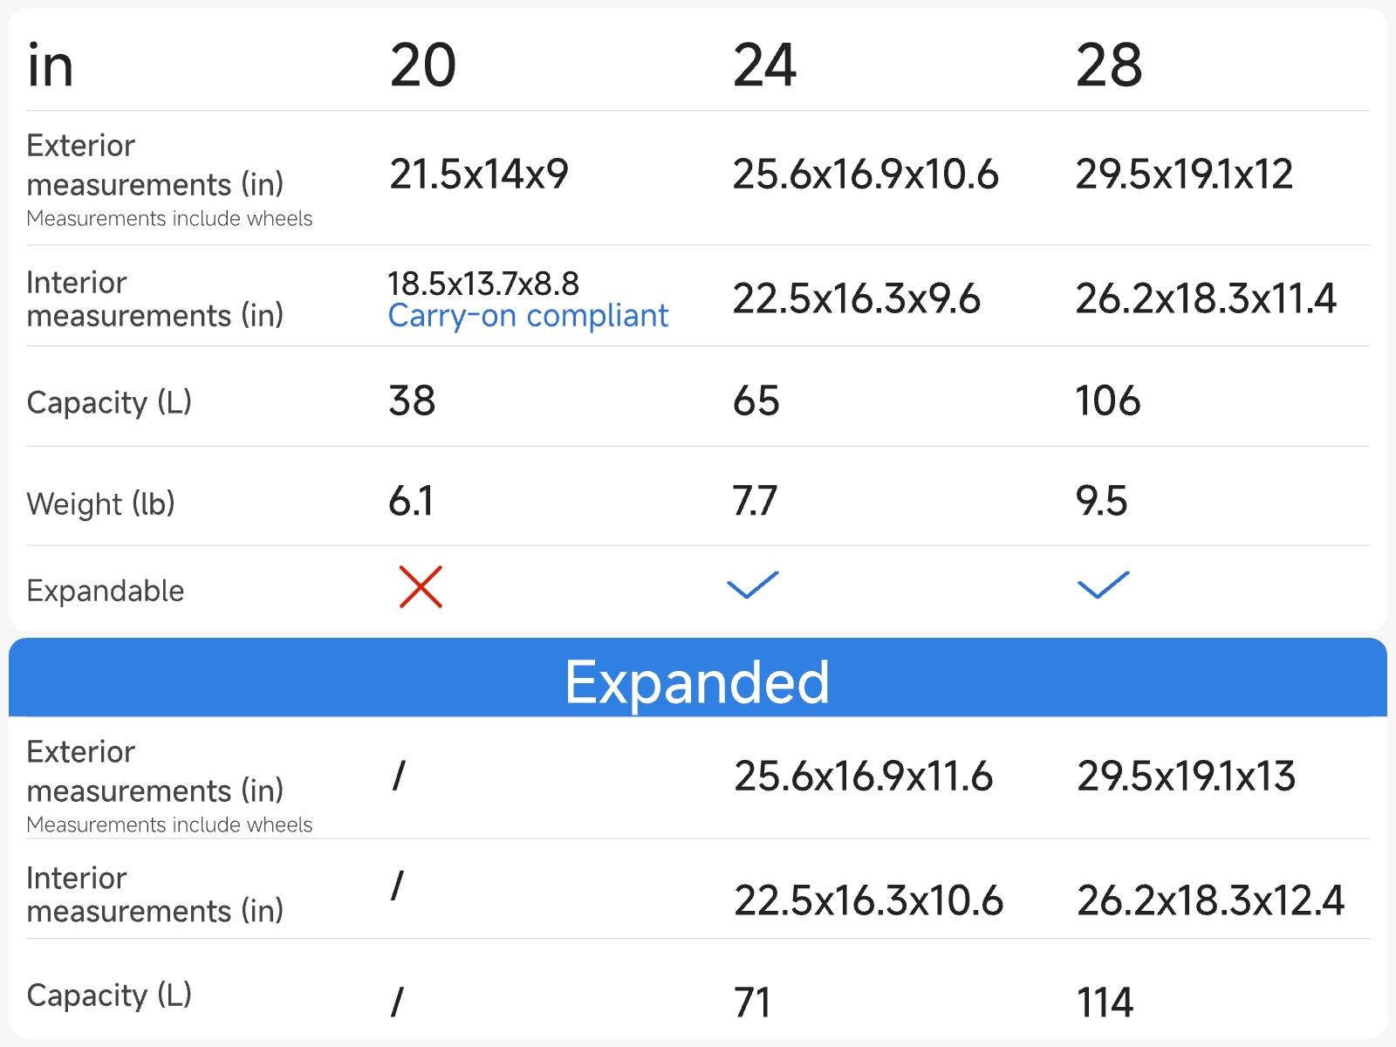Click the Carry-on compliant link
Image resolution: width=1396 pixels, height=1047 pixels.
coord(528,316)
